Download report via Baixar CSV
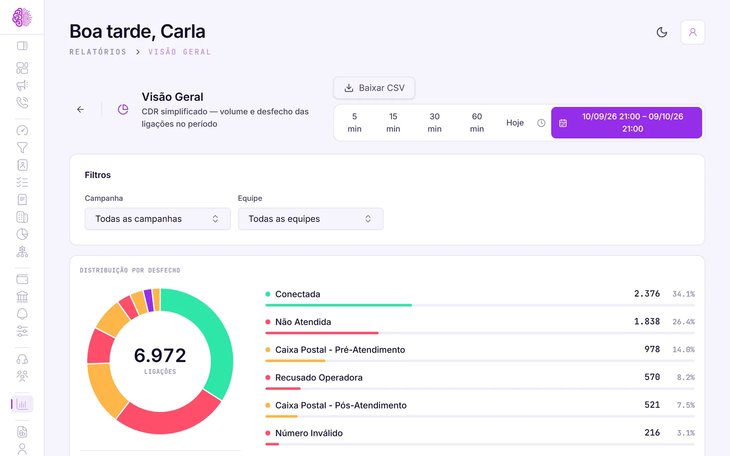The image size is (730, 456). click(374, 88)
